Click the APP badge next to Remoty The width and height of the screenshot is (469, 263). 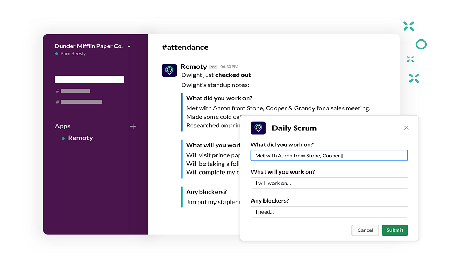click(x=213, y=67)
